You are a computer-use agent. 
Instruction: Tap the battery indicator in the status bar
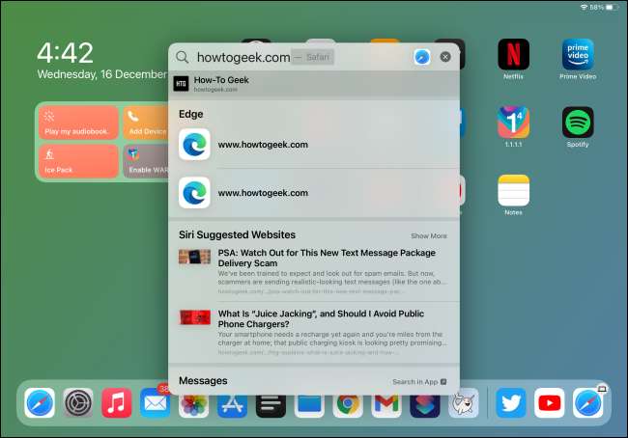[x=612, y=7]
